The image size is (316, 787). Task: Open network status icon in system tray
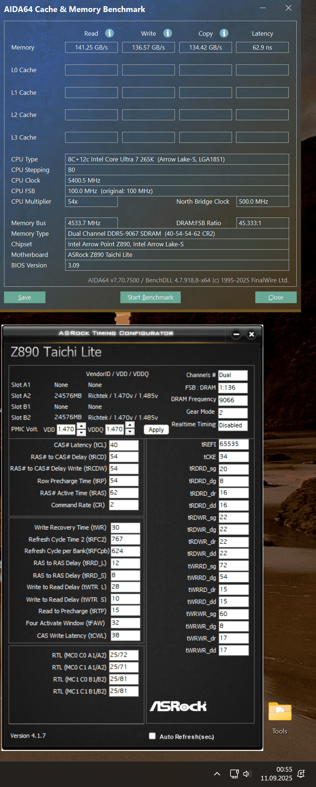[234, 774]
